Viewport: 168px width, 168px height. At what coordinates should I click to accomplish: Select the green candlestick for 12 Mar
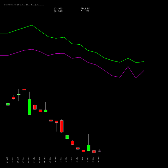pos(67,137)
